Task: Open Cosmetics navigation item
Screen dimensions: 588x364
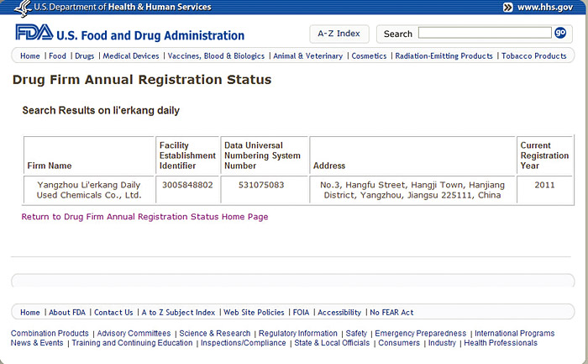Action: (369, 56)
